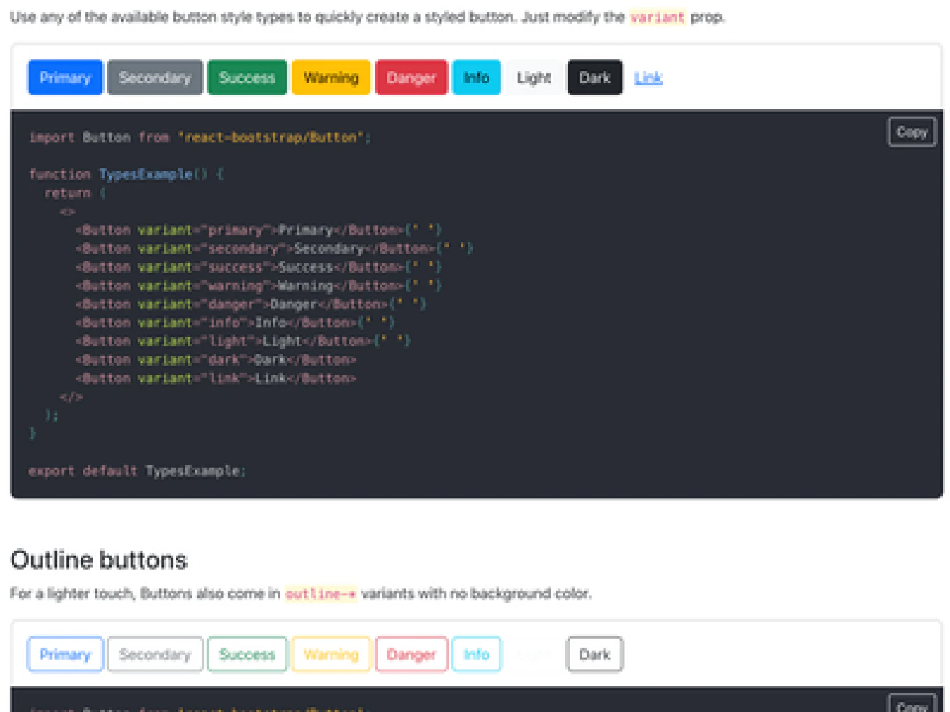950x712 pixels.
Task: Click the outline Success button
Action: click(247, 654)
